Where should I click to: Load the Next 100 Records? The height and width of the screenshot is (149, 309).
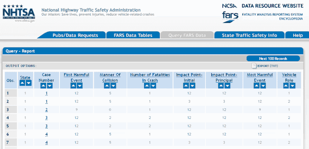tap(273, 59)
